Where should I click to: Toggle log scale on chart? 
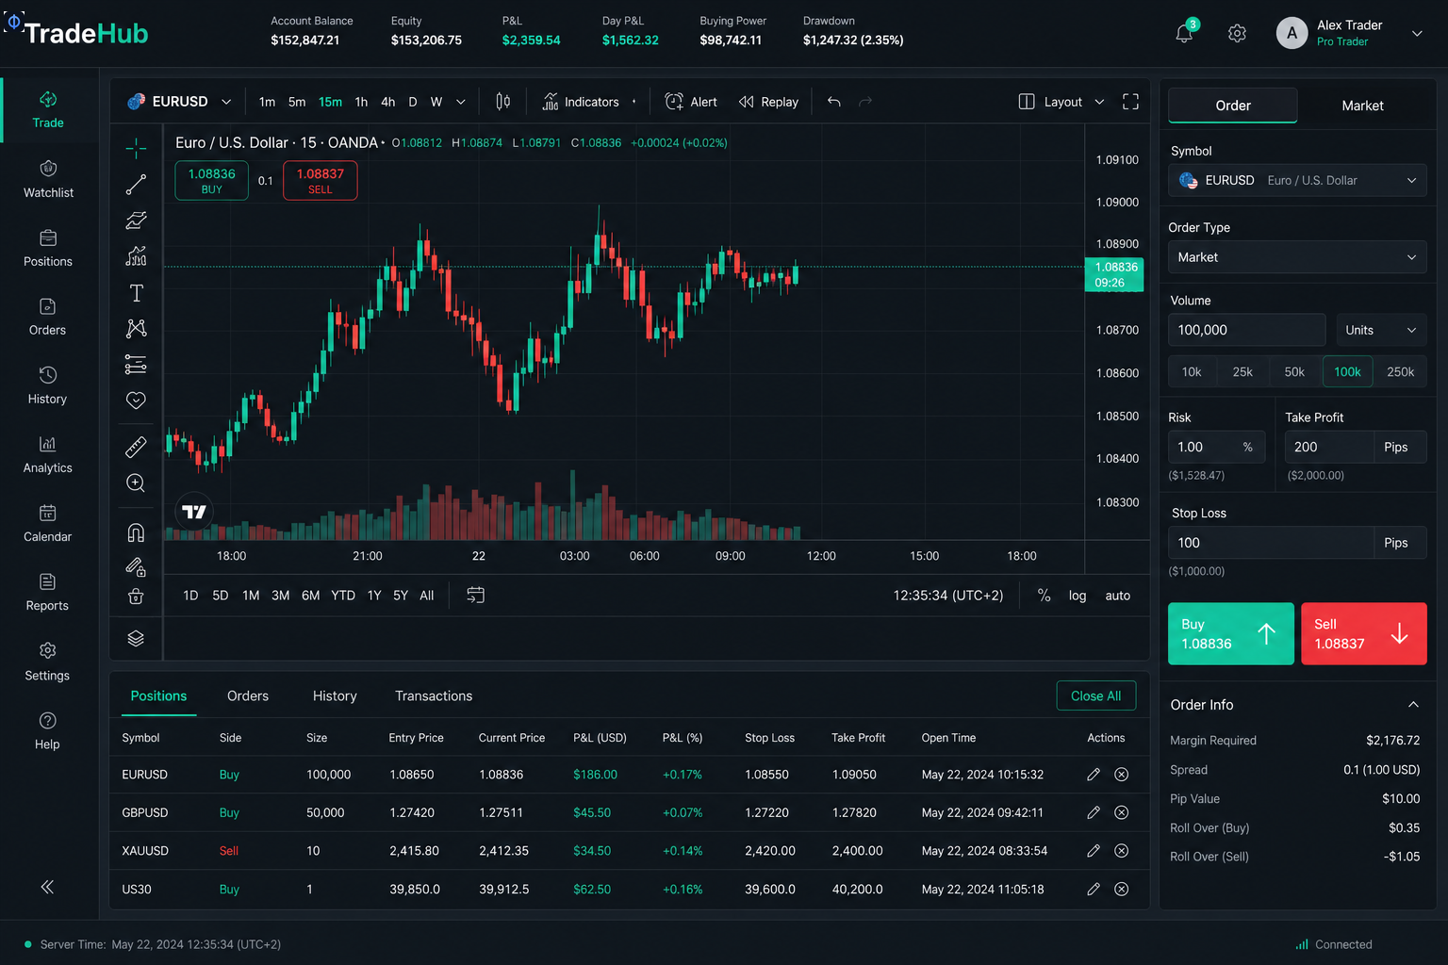1078,596
